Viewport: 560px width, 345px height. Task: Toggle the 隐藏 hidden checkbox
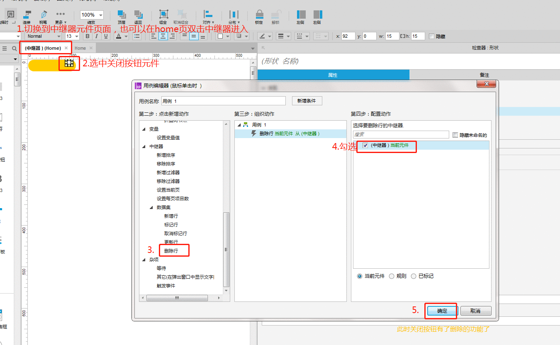(431, 36)
